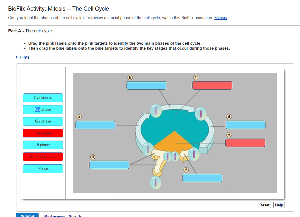The width and height of the screenshot is (300, 217).
Task: Select the Cytokinesis label
Action: pyautogui.click(x=43, y=98)
